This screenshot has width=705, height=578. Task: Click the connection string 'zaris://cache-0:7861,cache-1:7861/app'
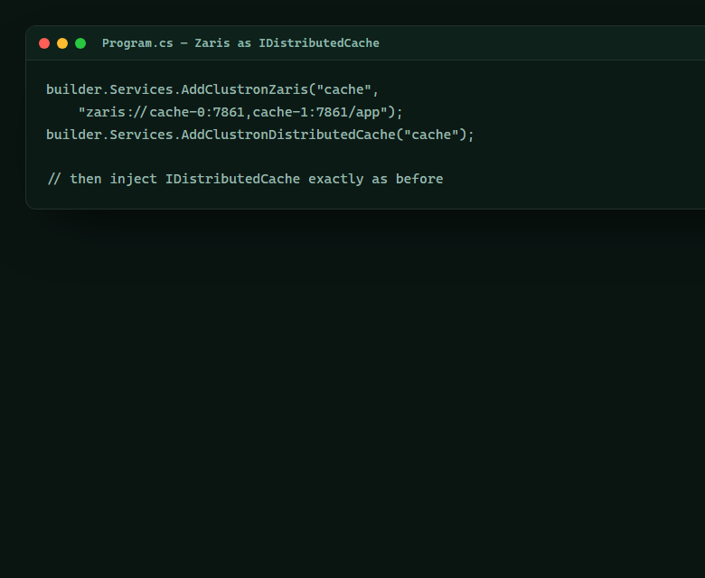point(233,112)
